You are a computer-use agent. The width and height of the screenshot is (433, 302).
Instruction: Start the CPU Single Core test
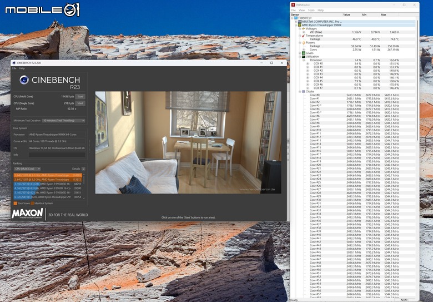(x=80, y=103)
